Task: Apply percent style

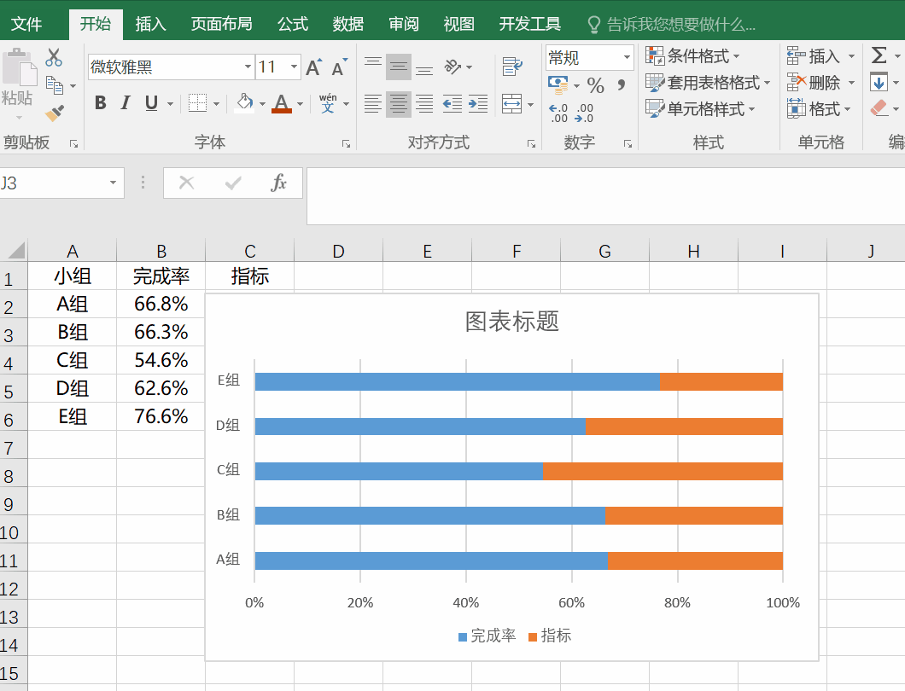Action: (x=595, y=86)
